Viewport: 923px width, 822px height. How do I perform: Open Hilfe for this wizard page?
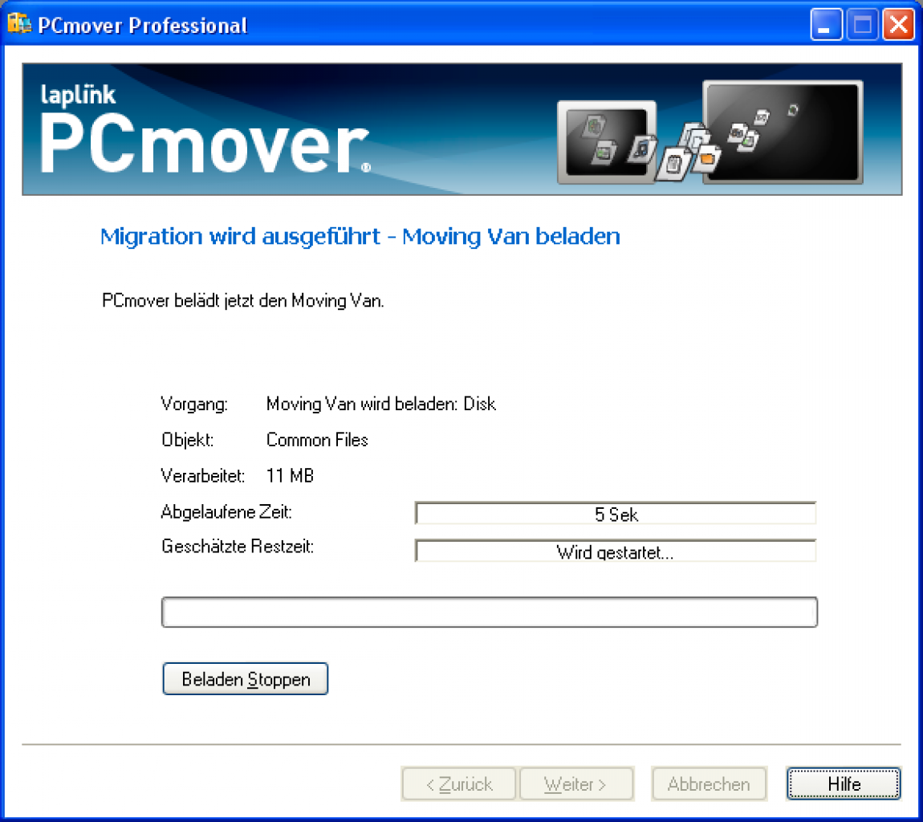pos(844,783)
